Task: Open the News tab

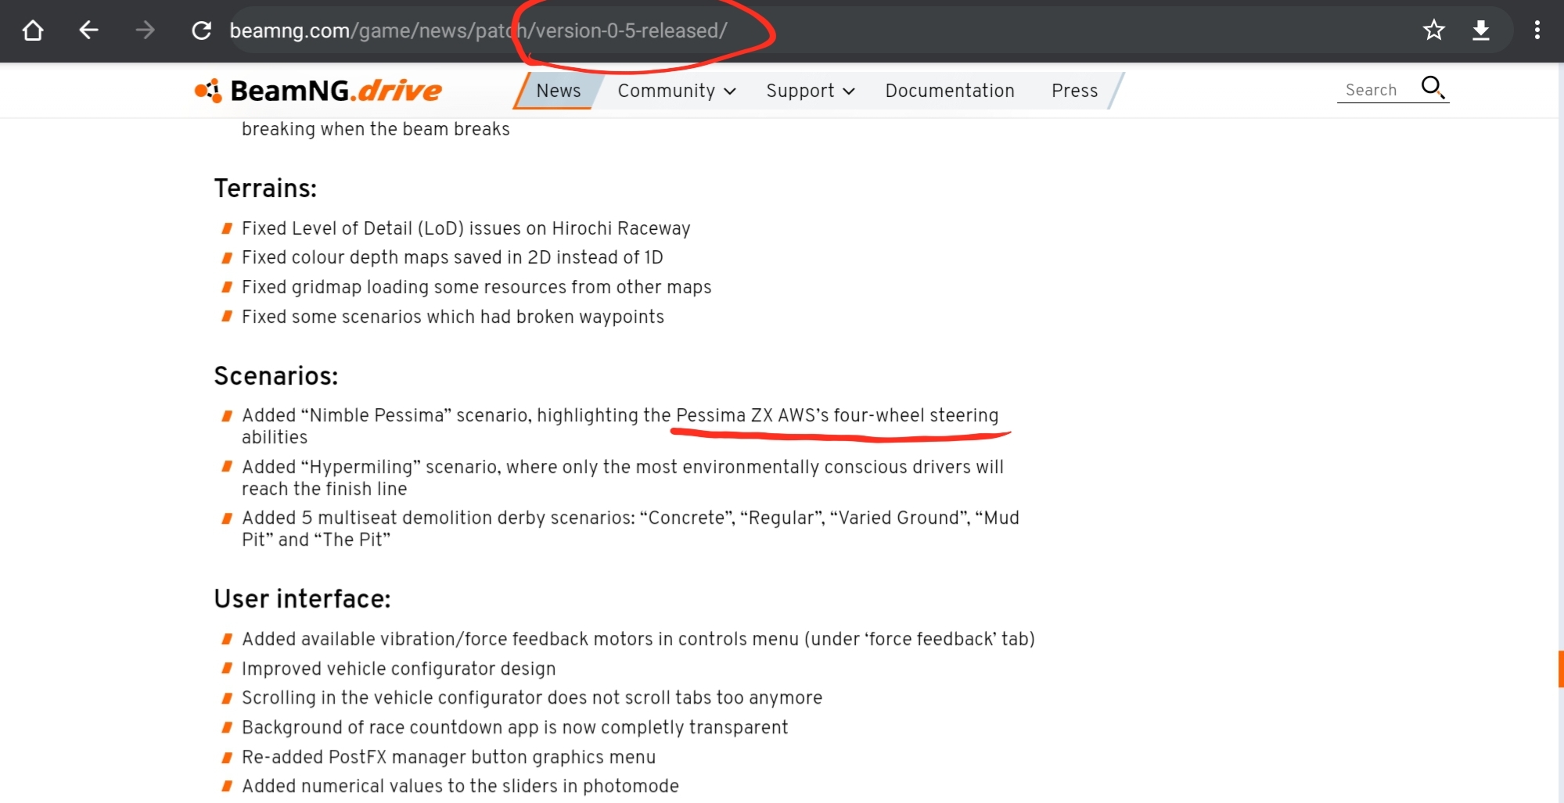Action: point(559,91)
